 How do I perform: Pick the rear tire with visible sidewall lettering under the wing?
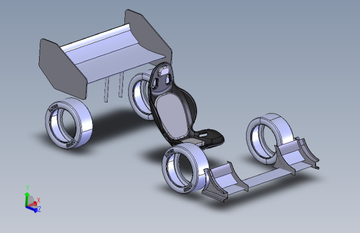[69, 124]
